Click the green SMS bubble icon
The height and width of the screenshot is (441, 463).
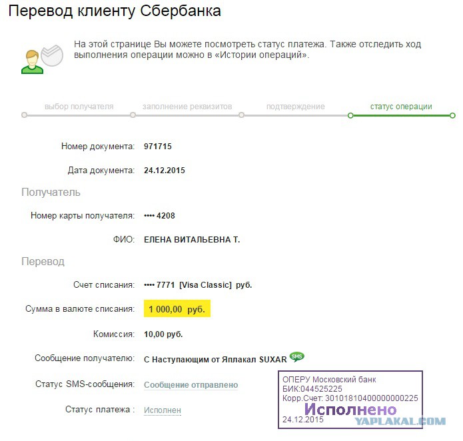[297, 357]
